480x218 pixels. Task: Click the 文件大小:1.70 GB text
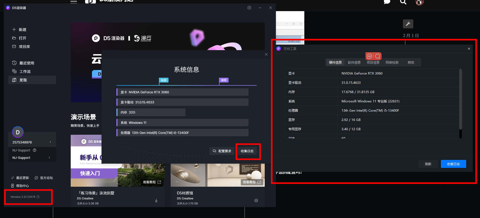coord(187,203)
